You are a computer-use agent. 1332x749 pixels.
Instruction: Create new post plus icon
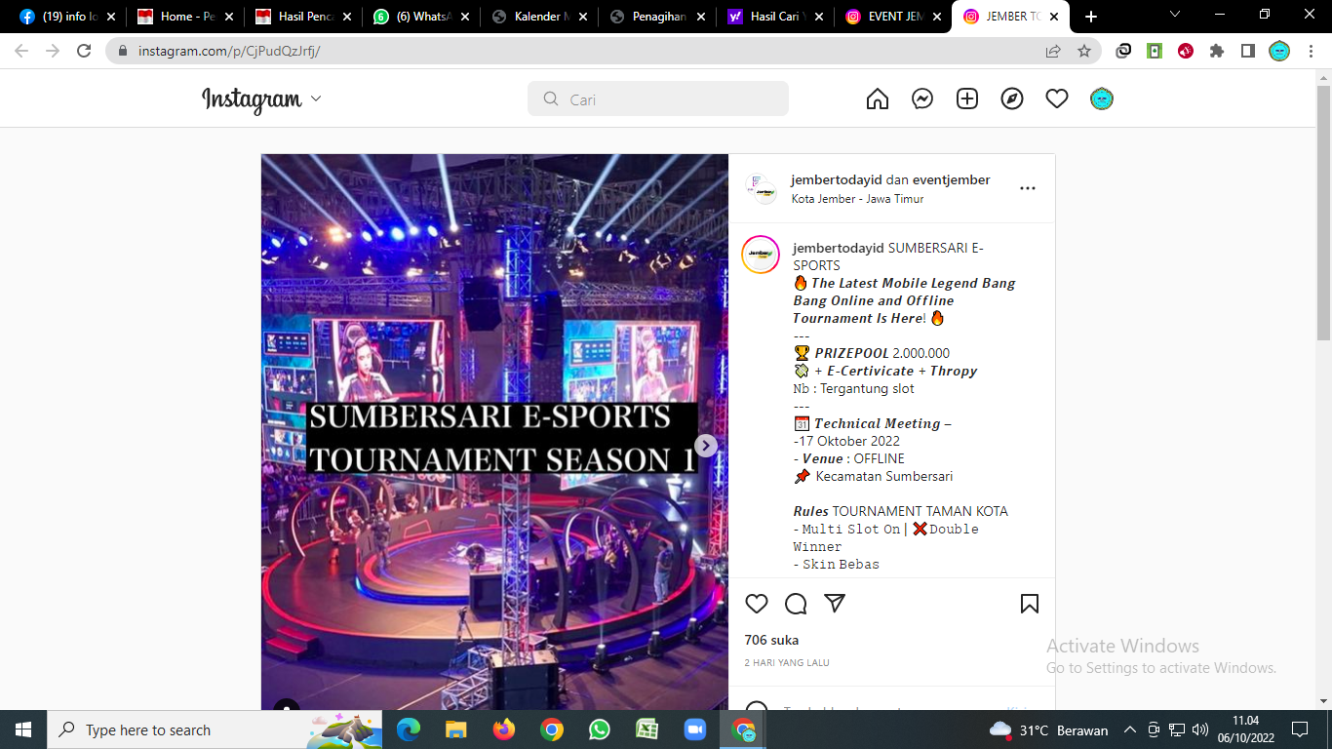pyautogui.click(x=967, y=99)
